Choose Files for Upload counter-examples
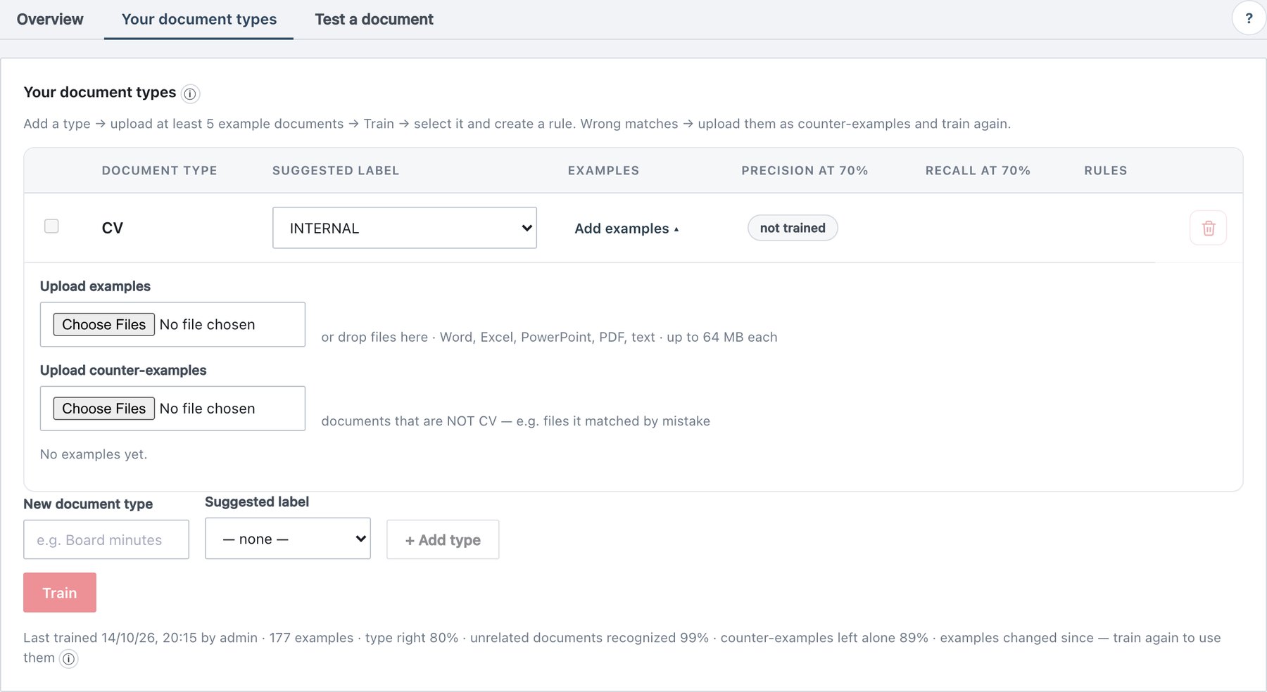Image resolution: width=1267 pixels, height=692 pixels. (x=103, y=409)
